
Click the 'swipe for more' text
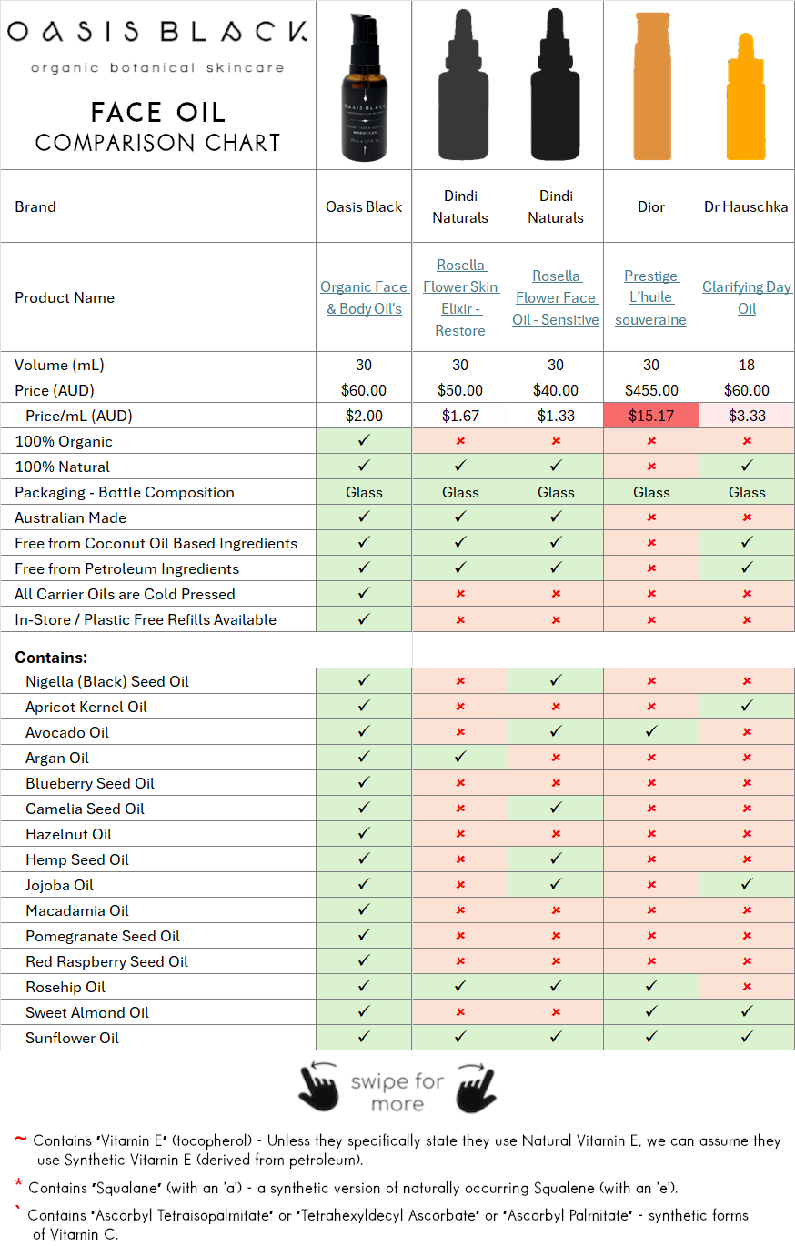397,1092
